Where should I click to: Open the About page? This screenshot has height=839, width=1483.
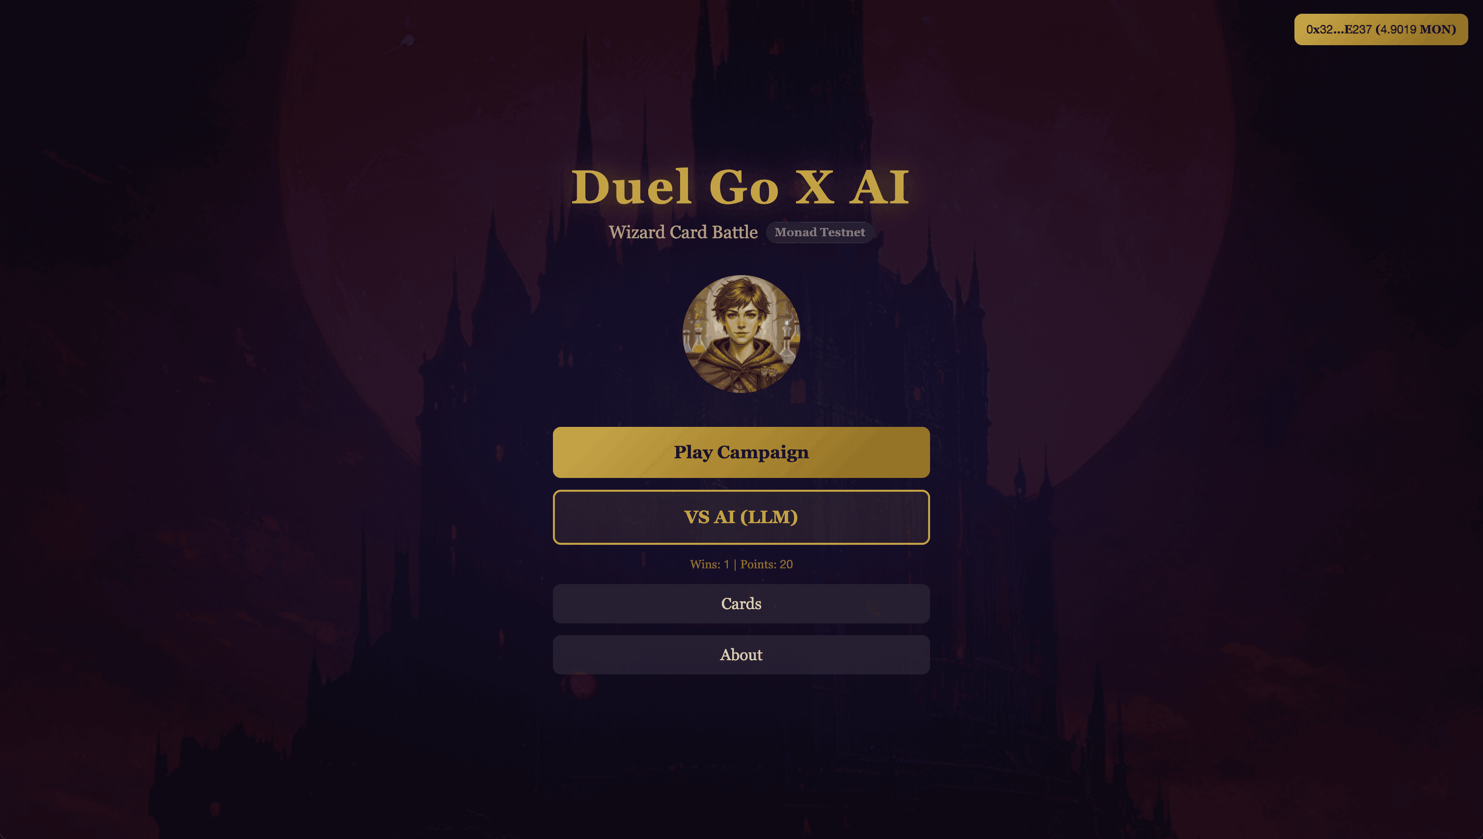(741, 655)
